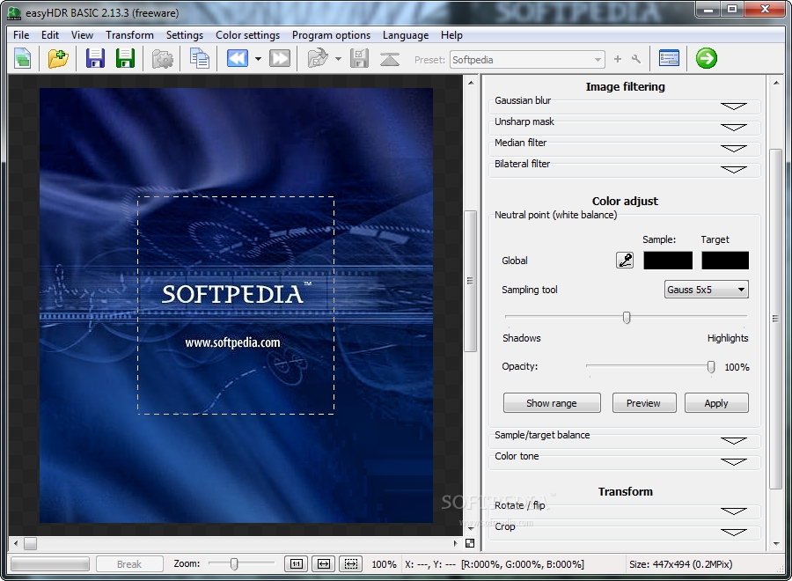Screen dimensions: 792x581
Task: Save as with the green floppy icon
Action: point(125,59)
